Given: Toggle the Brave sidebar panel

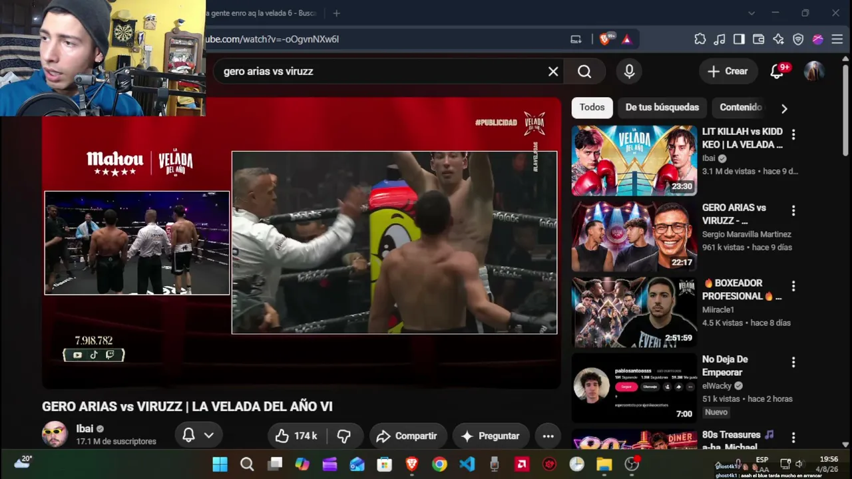Looking at the screenshot, I should click(x=739, y=39).
